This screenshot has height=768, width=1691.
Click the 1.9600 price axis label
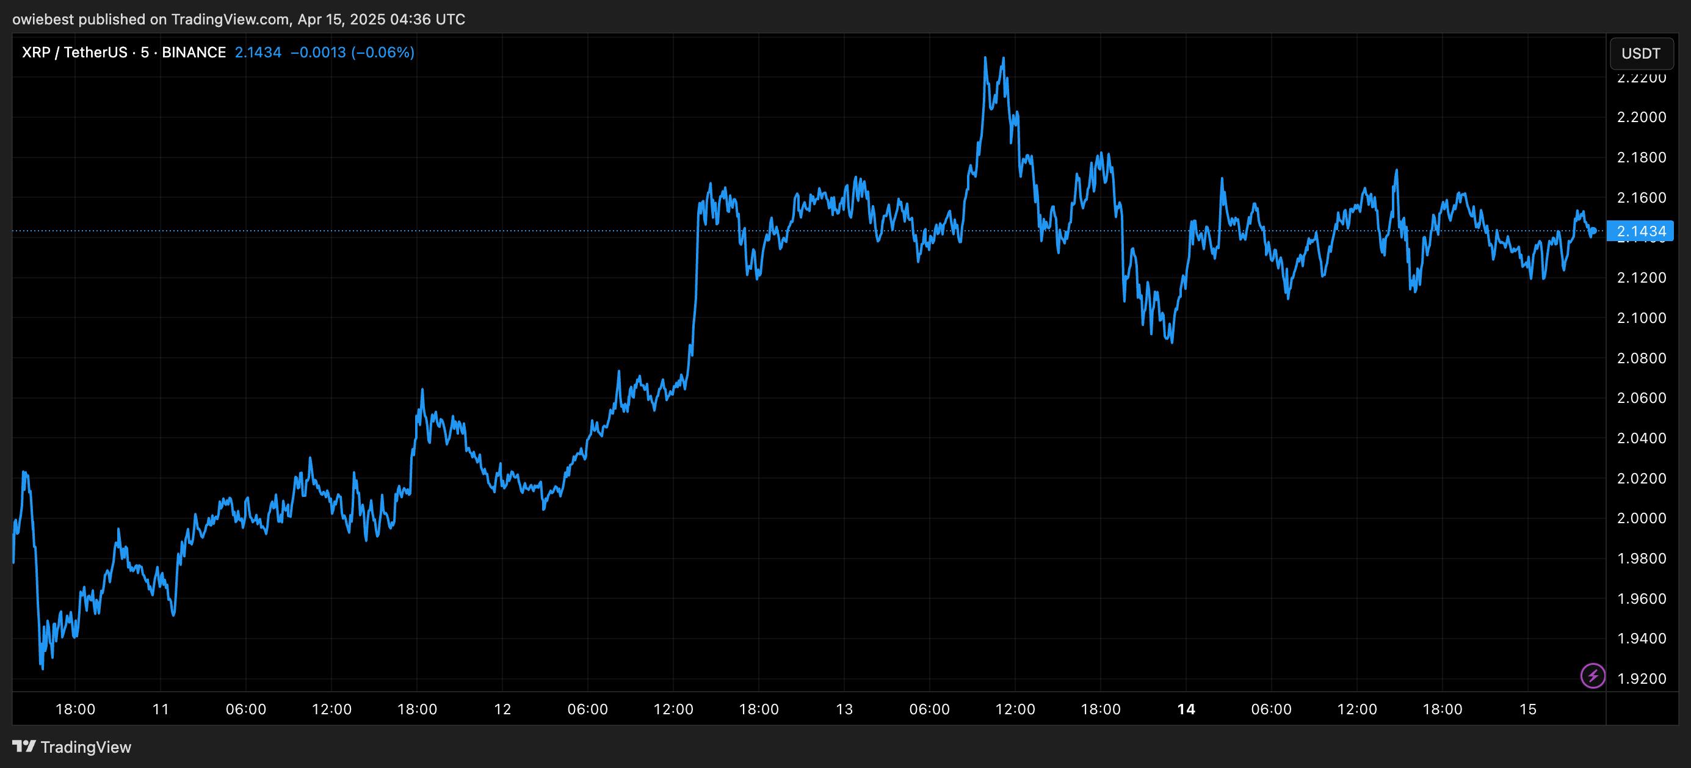(1641, 599)
